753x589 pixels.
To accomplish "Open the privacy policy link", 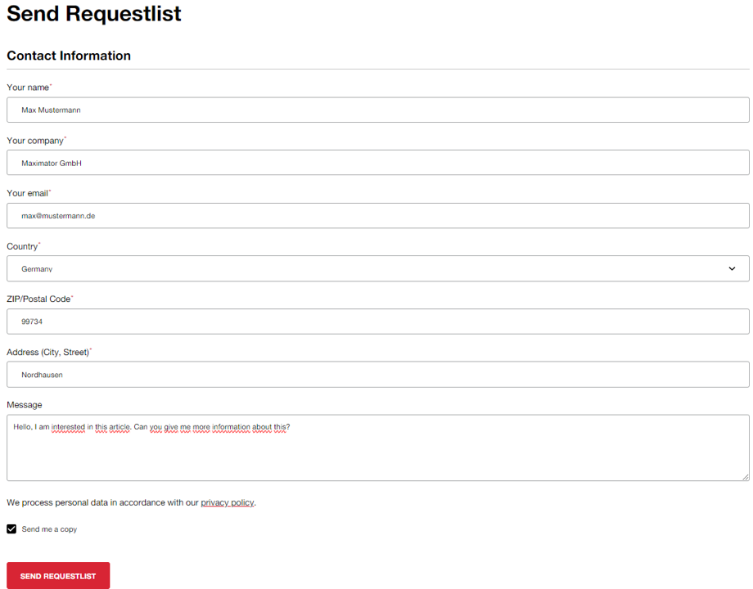I will click(x=228, y=502).
